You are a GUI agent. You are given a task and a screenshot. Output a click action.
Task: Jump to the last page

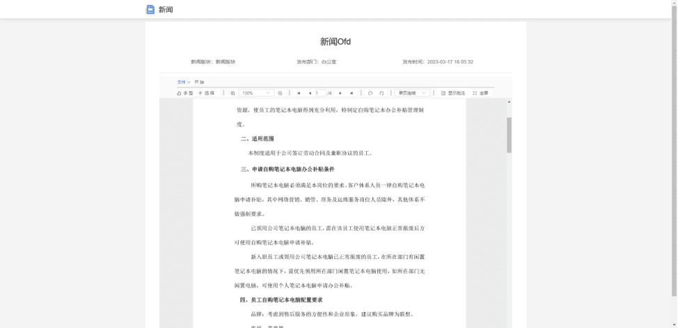352,93
